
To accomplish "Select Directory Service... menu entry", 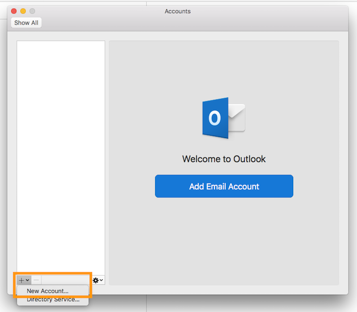I will (x=53, y=299).
